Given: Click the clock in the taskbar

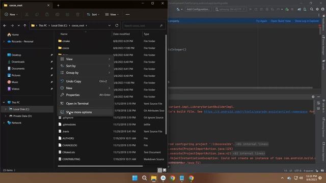Looking at the screenshot, I should coord(311,178).
